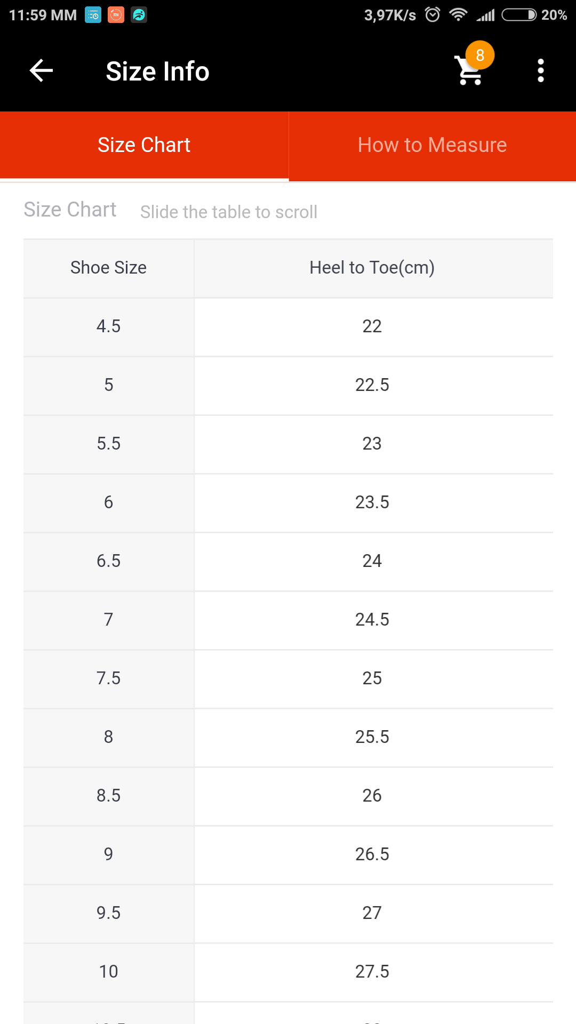
Task: Switch to the Size Chart tab
Action: [144, 145]
